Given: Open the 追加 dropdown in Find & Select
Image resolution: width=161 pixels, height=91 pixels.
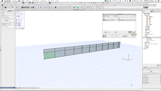Looking at the screenshot, I should coord(106,32).
